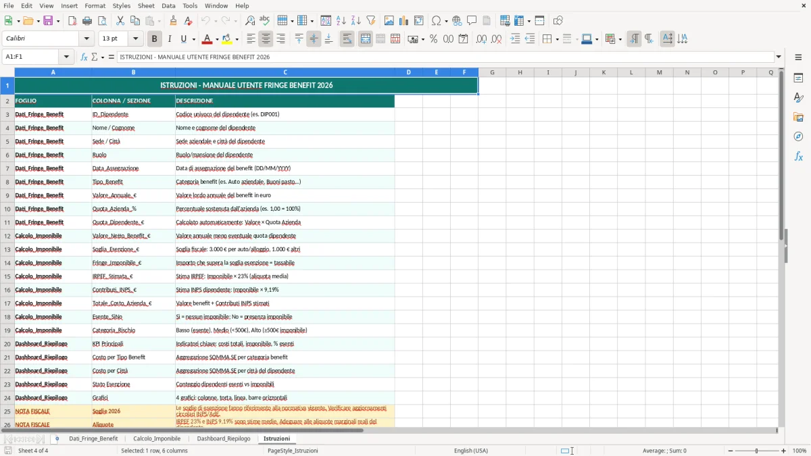Expand the Name Box dropdown
This screenshot has width=811, height=456.
(x=66, y=57)
